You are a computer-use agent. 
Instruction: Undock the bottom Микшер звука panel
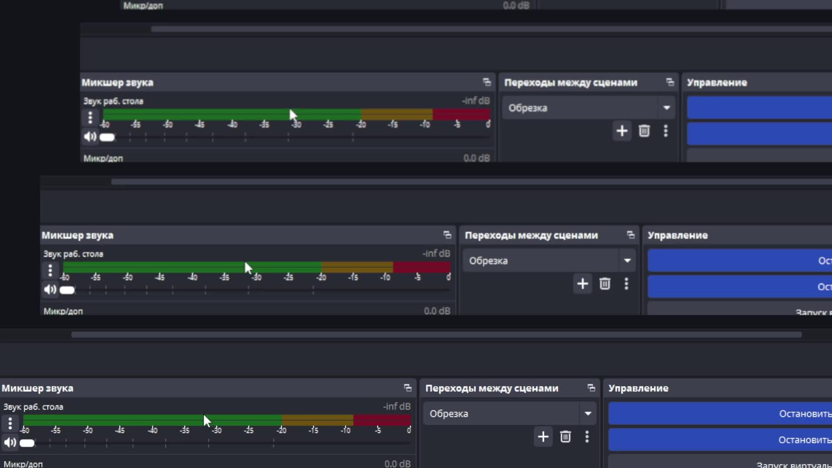tap(407, 388)
